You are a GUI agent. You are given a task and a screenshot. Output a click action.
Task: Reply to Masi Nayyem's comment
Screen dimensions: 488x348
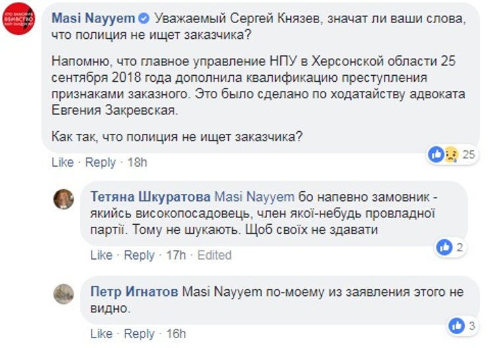pyautogui.click(x=100, y=162)
